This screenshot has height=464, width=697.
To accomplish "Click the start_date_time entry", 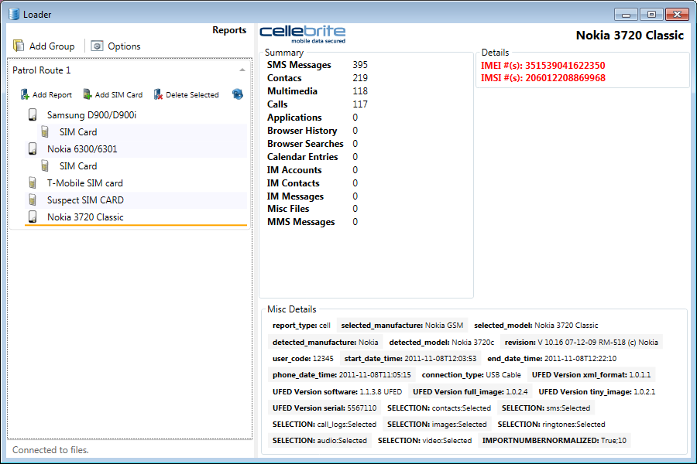I will point(410,358).
